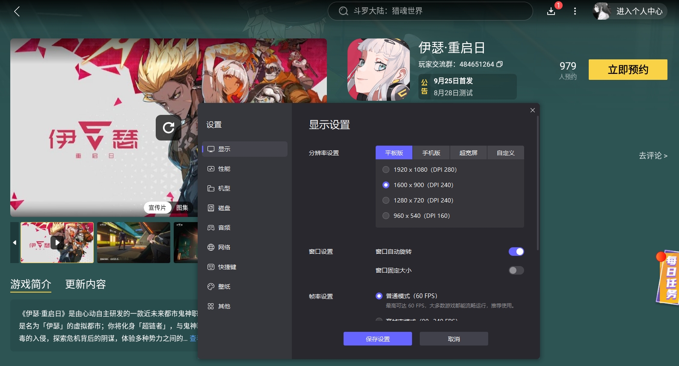Select 1280 x 720 resolution
Screen dimensions: 679x366
(x=386, y=200)
